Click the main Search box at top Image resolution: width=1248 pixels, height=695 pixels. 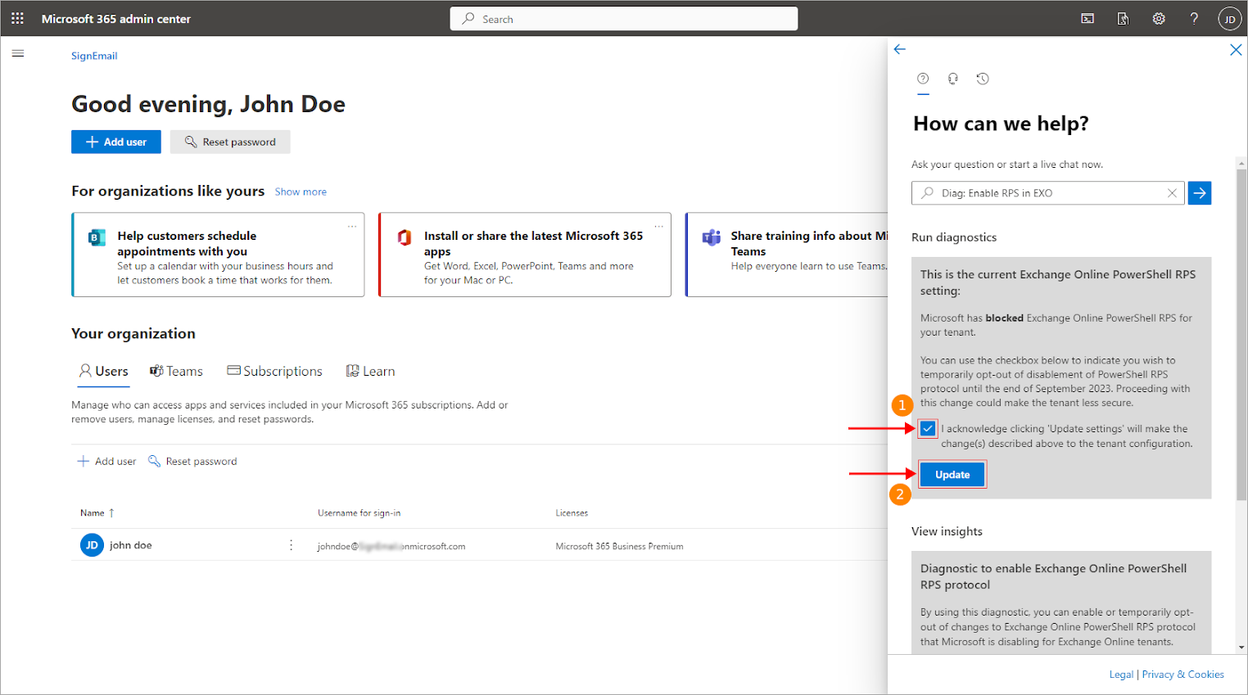point(624,19)
